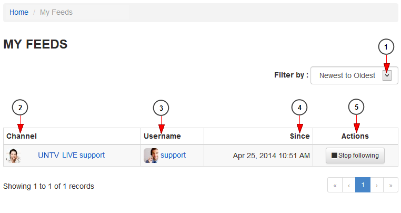Screen dimensions: 401x213
Task: Open the support username profile link
Action: click(173, 156)
